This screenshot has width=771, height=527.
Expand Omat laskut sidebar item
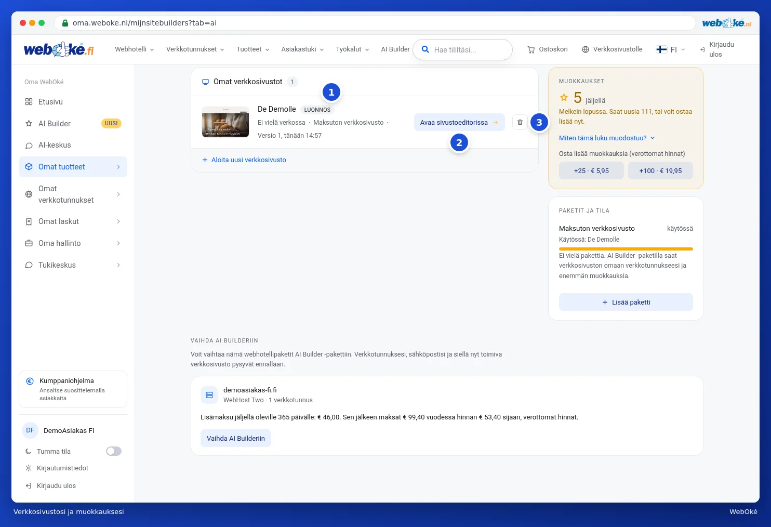[73, 221]
